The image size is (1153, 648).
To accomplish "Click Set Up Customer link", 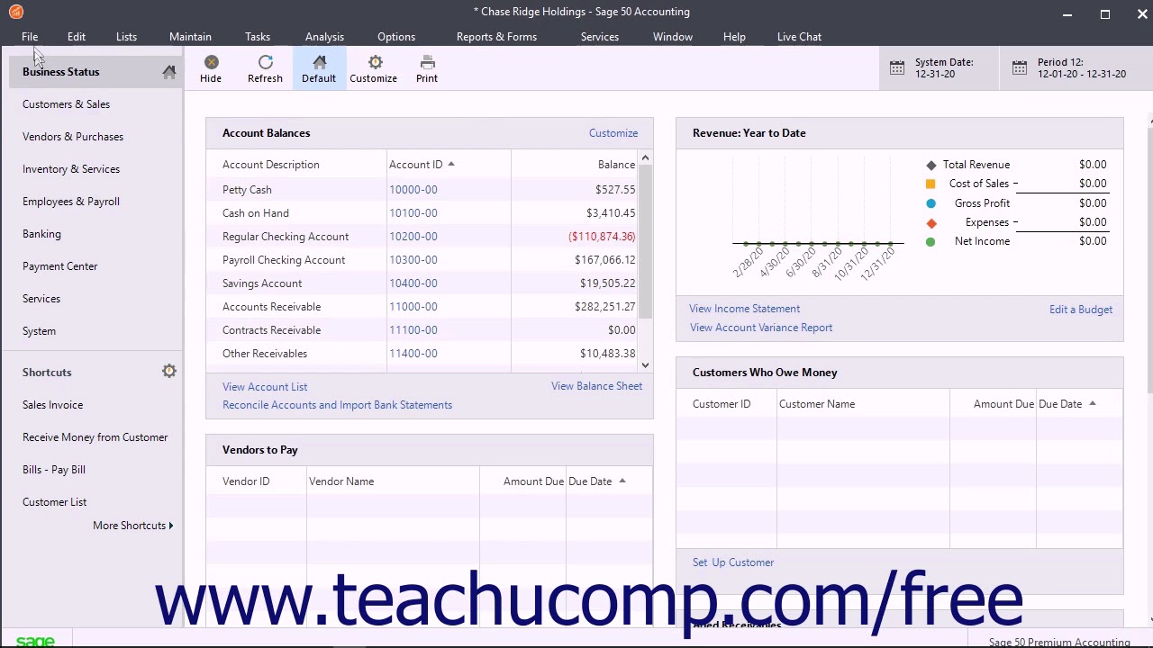I will 733,562.
